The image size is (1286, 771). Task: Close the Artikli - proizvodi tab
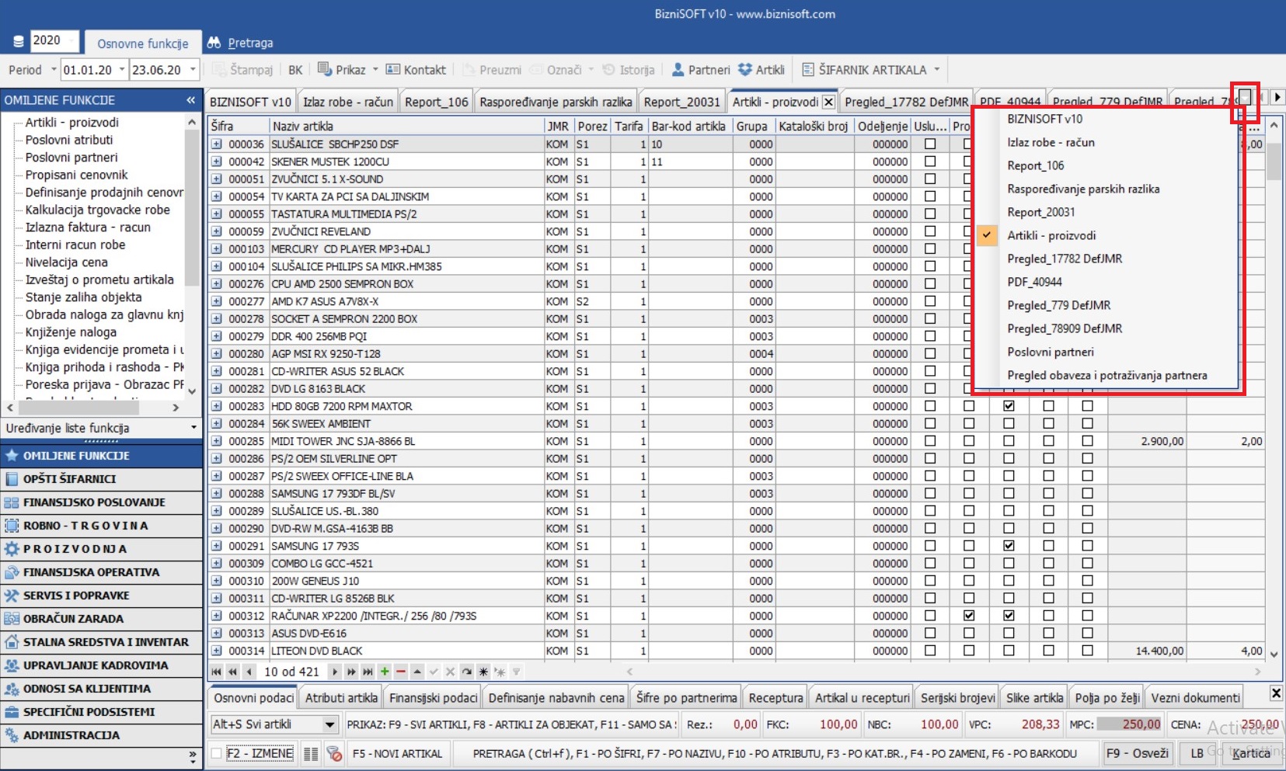[x=829, y=102]
